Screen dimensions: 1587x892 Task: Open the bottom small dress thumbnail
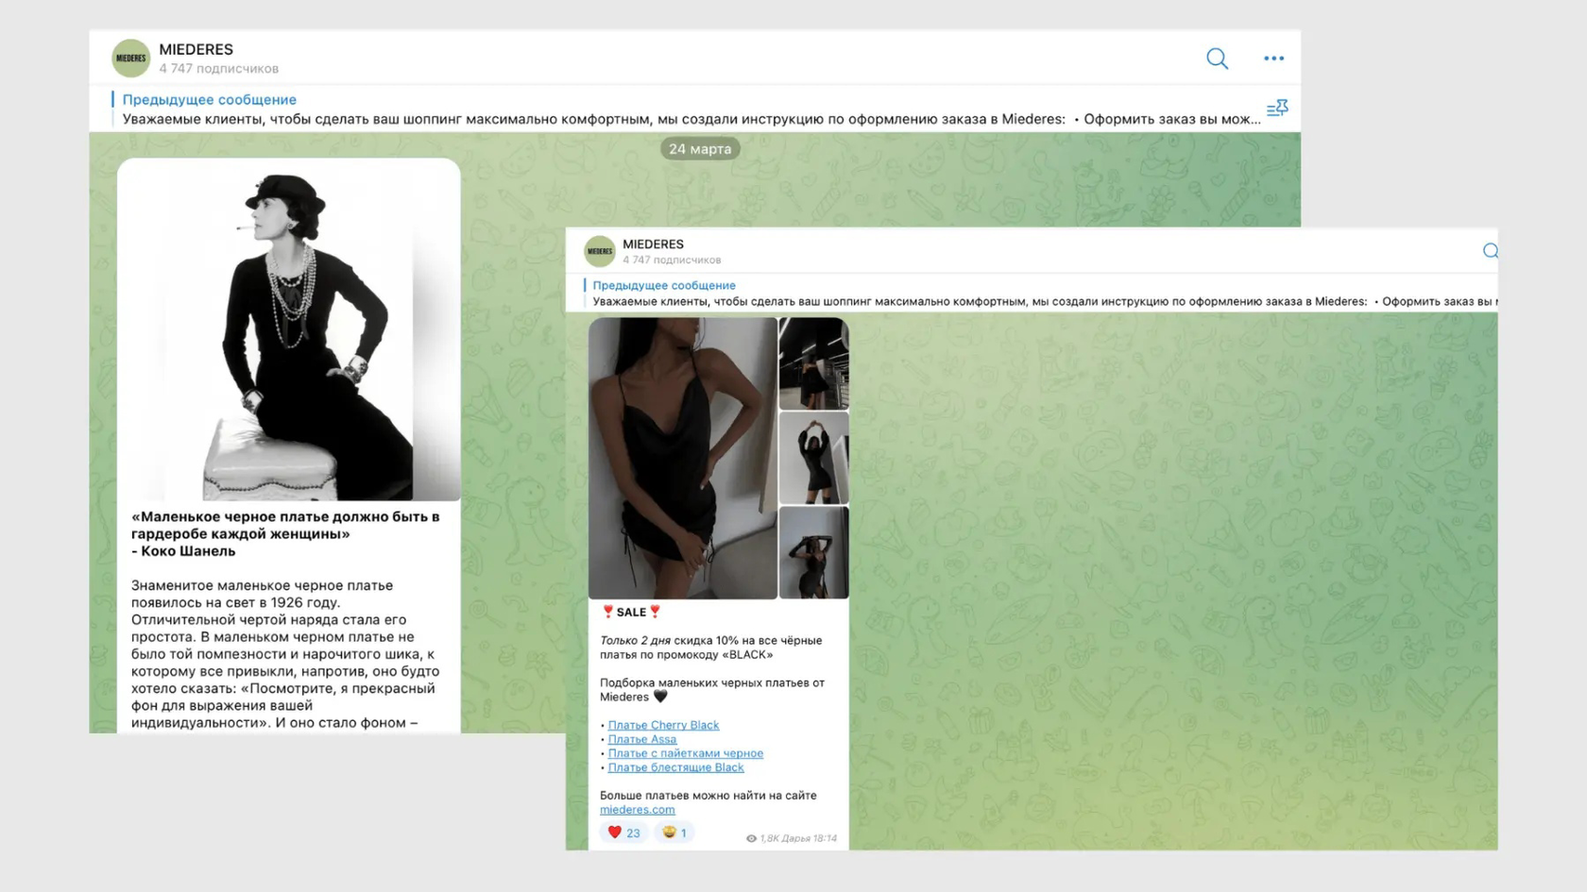click(814, 552)
